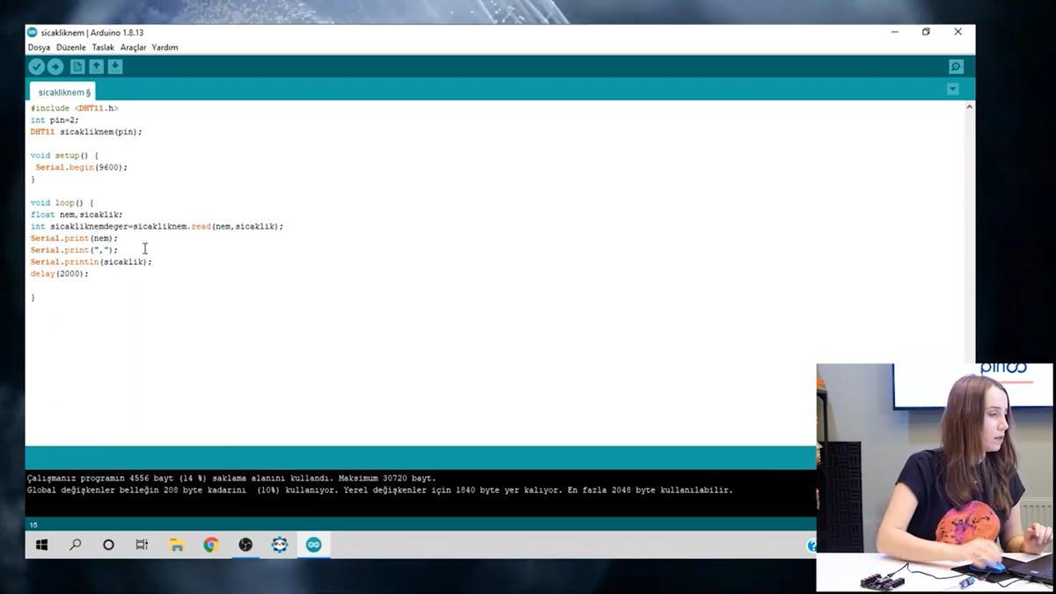This screenshot has height=594, width=1056.
Task: Open Task View in the taskbar
Action: tap(142, 545)
